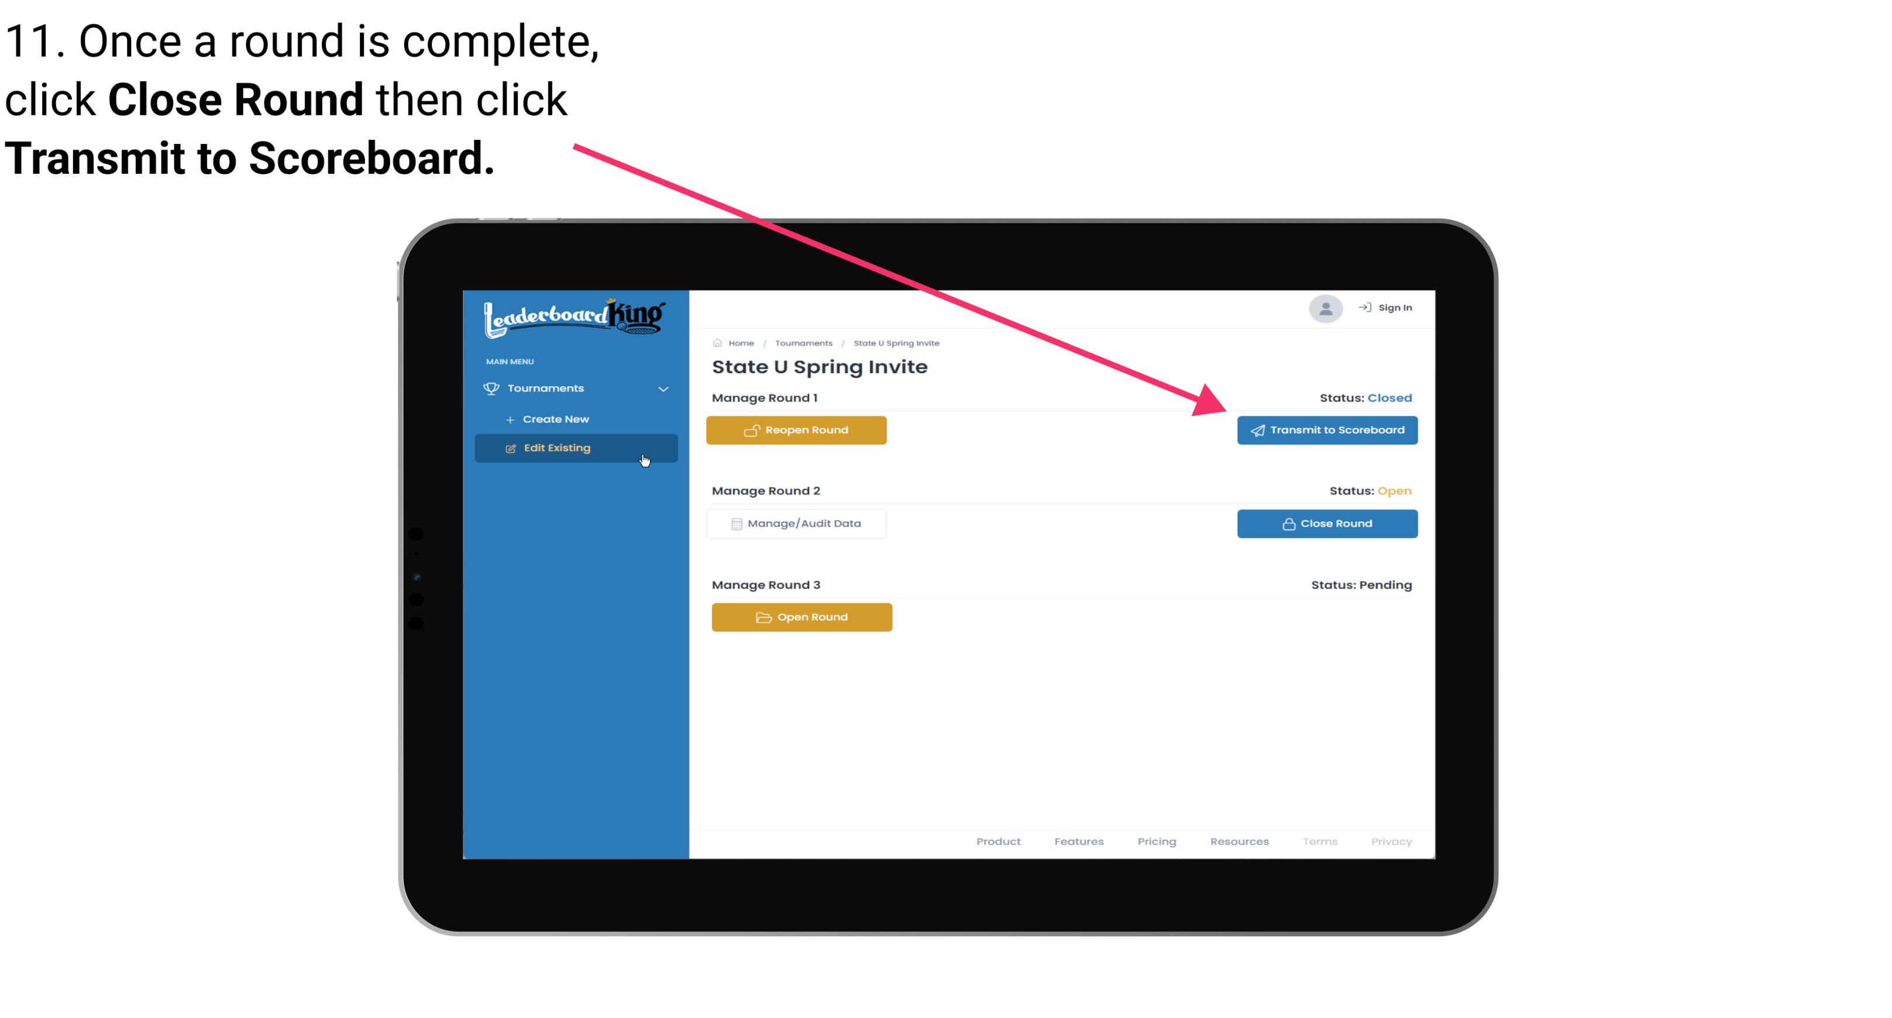Click the Open Round button for Round 3
The width and height of the screenshot is (1892, 1018).
point(802,617)
